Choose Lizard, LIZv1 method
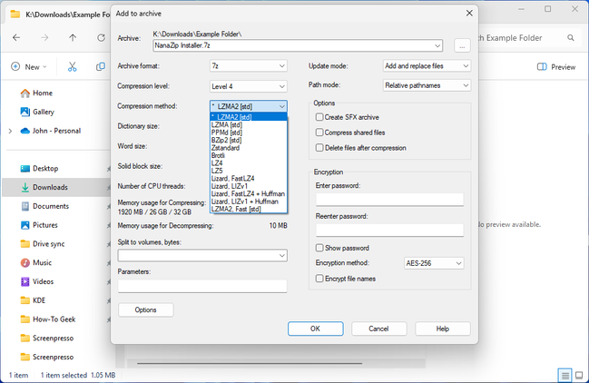Image resolution: width=589 pixels, height=383 pixels. point(249,186)
